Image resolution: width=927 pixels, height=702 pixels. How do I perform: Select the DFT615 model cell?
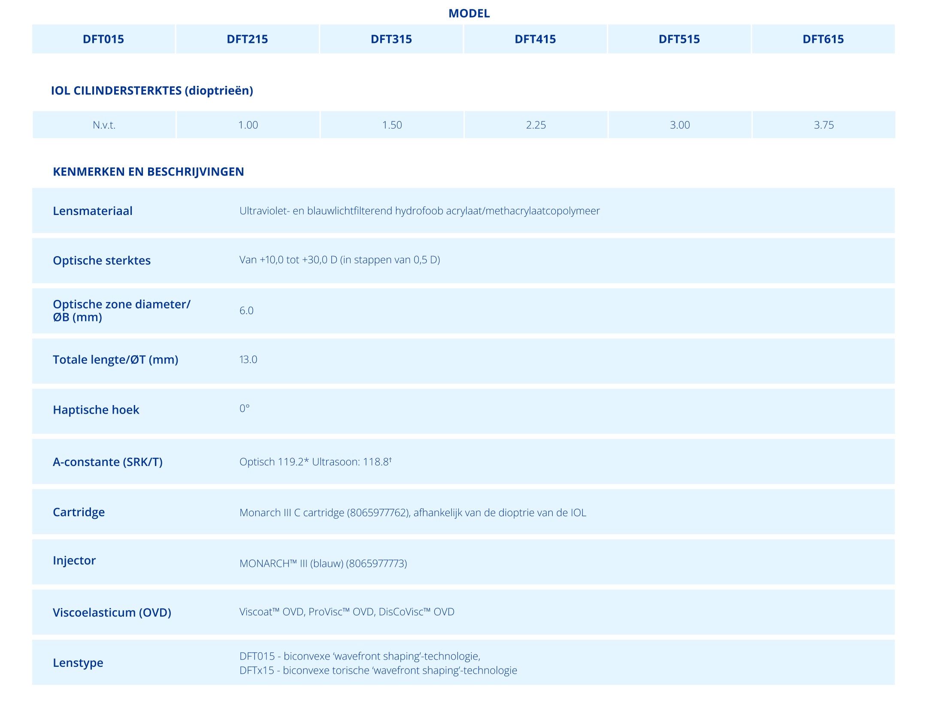tap(824, 39)
